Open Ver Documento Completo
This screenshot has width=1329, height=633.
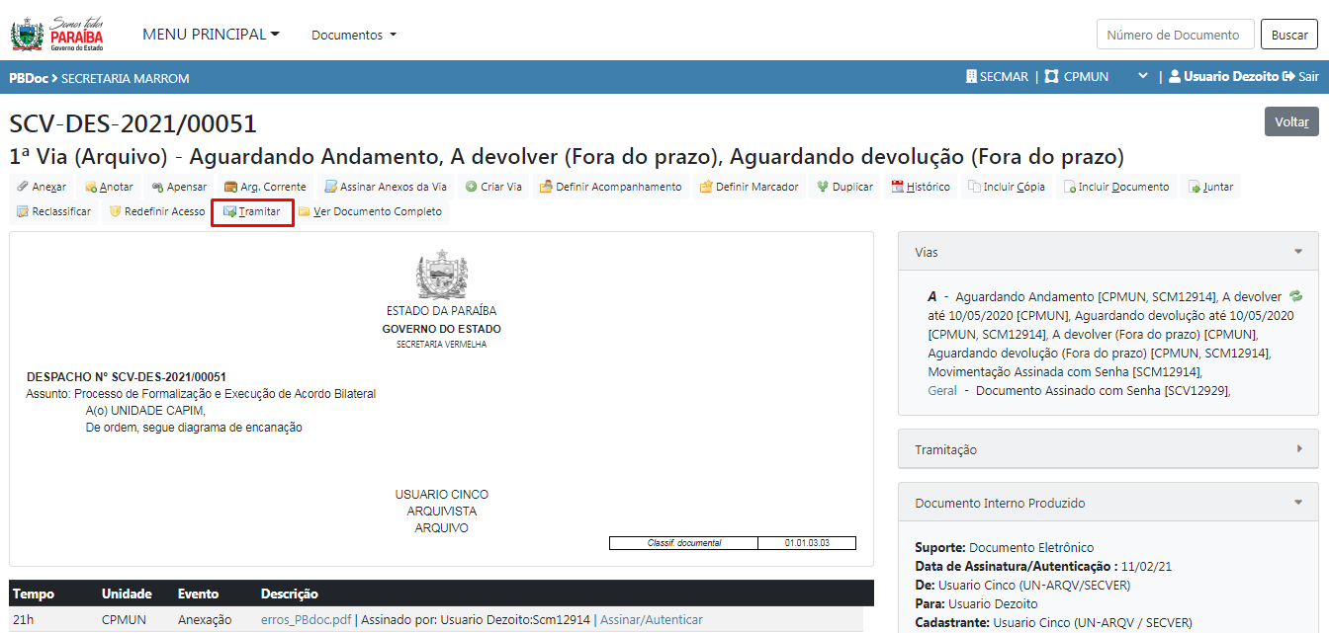(x=370, y=211)
